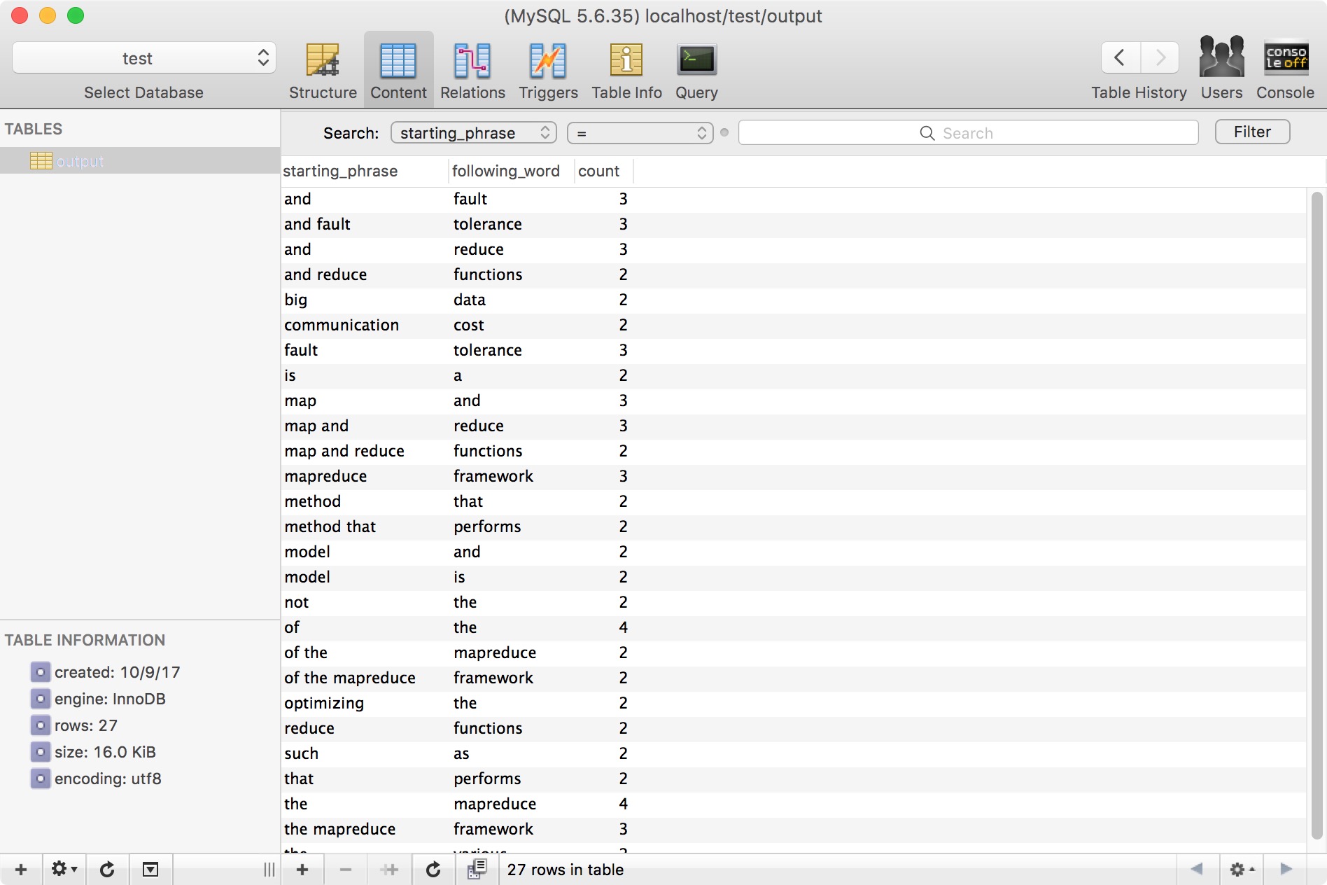This screenshot has width=1327, height=885.
Task: Click the 'that' following_word cell
Action: click(511, 501)
